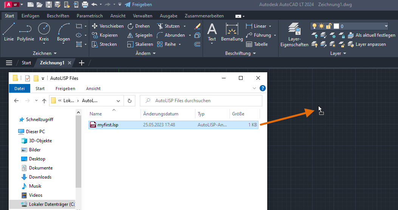Sort by the Änderungsdatum column
The width and height of the screenshot is (398, 210).
click(161, 114)
